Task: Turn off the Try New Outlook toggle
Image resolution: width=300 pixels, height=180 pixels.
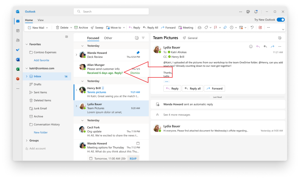Action: pyautogui.click(x=280, y=20)
